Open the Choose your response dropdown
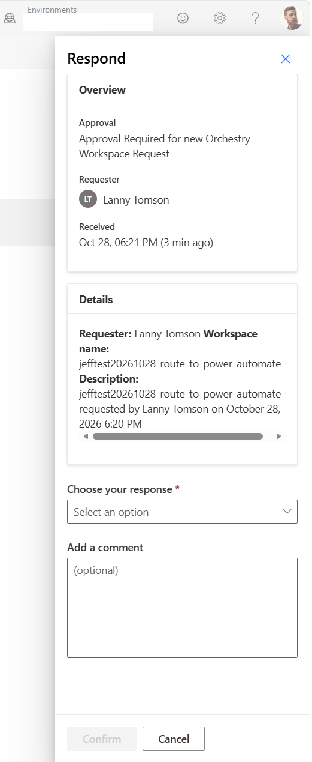 point(182,512)
